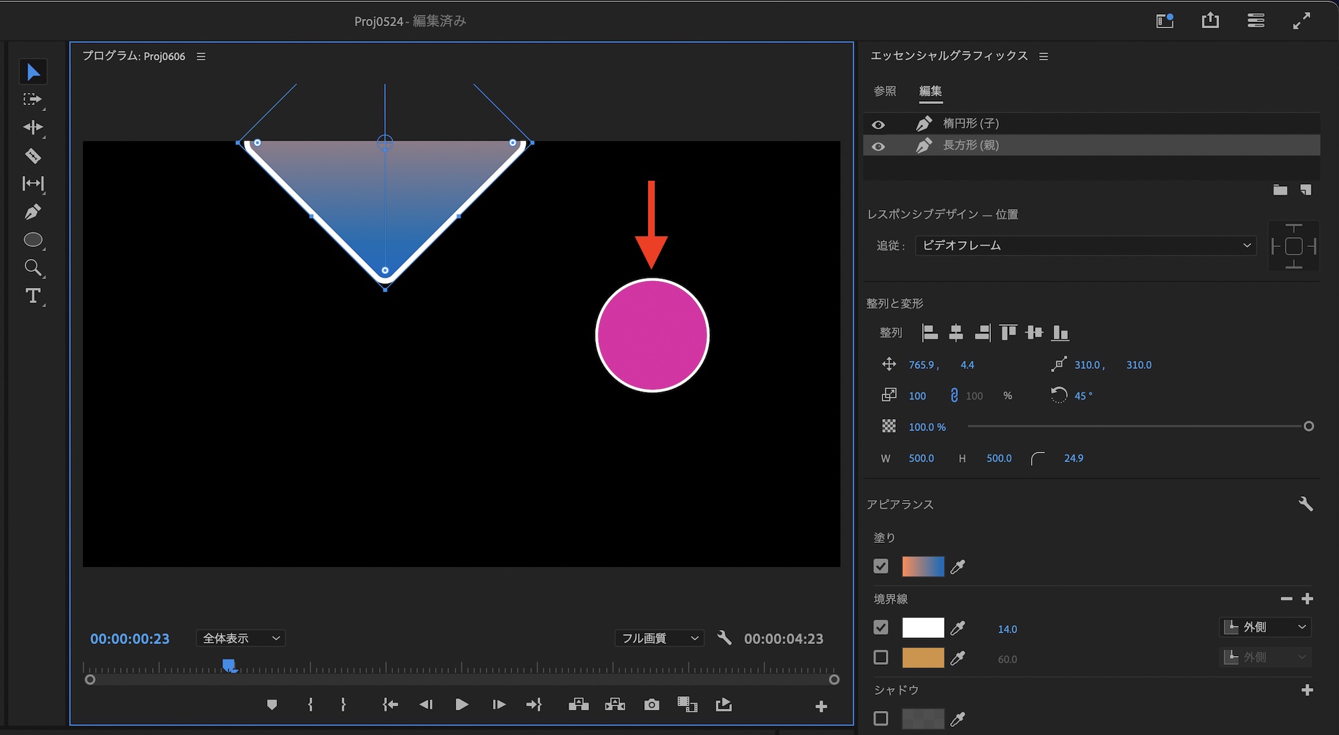Click the Zoom magnifier tool
The width and height of the screenshot is (1339, 735).
pyautogui.click(x=33, y=268)
